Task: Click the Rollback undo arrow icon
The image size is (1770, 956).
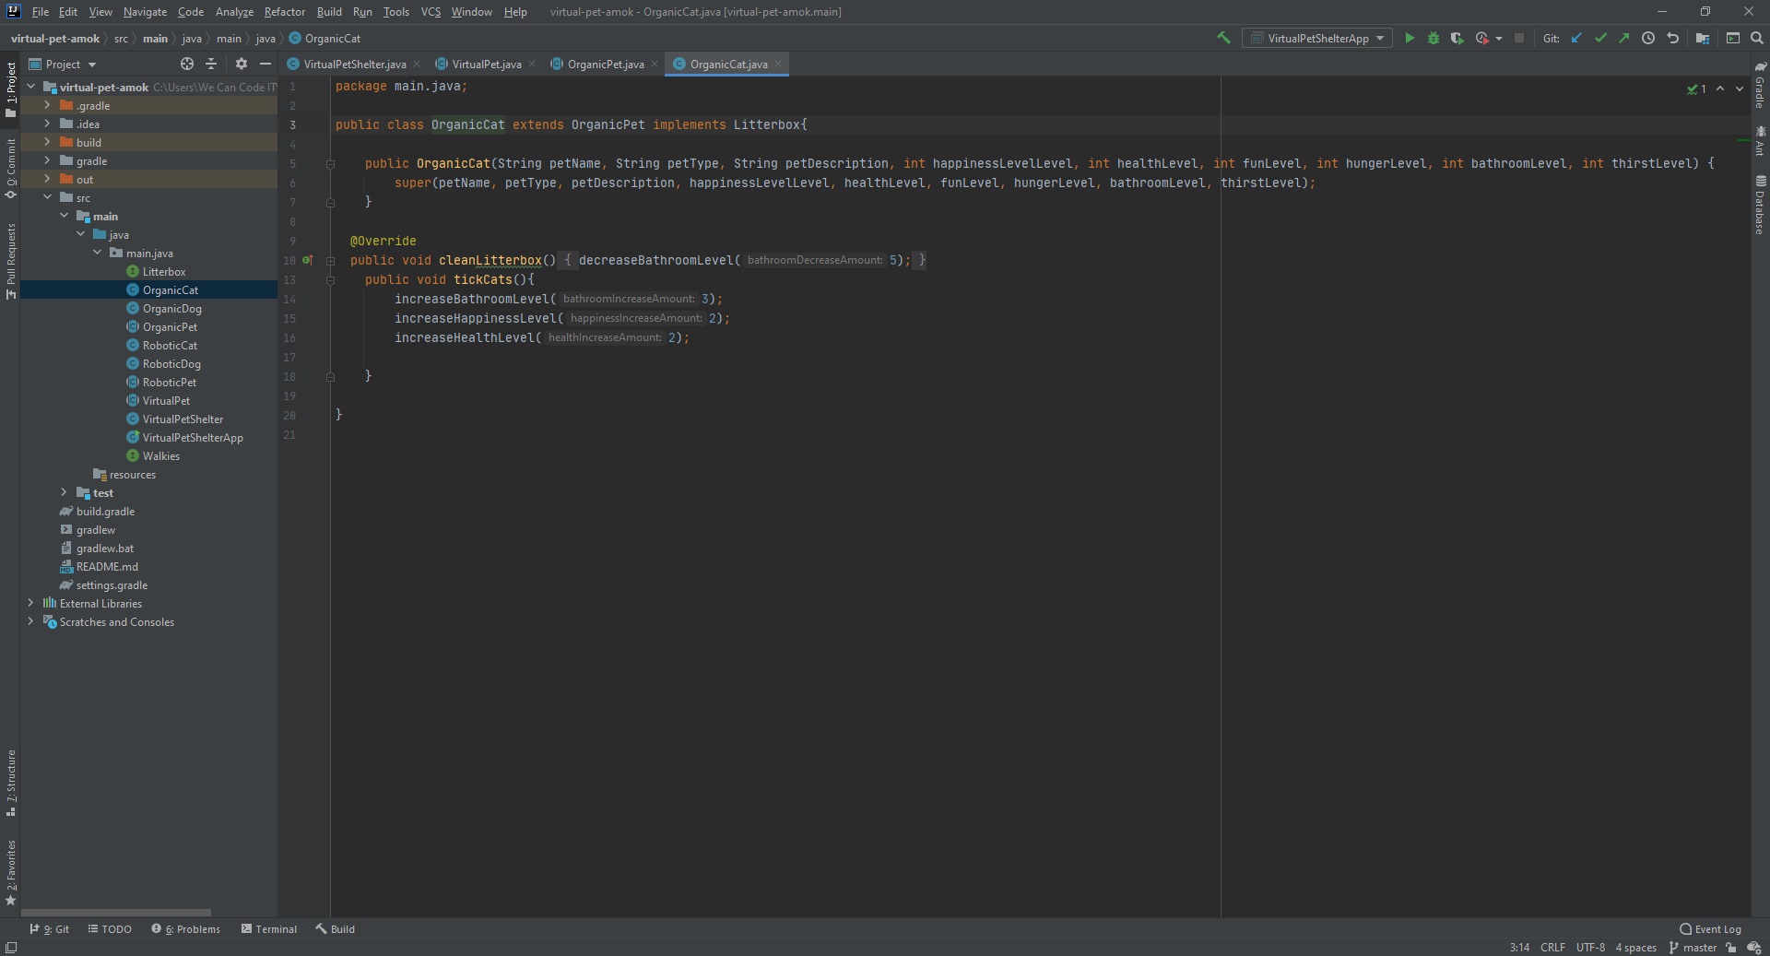Action: (1672, 38)
